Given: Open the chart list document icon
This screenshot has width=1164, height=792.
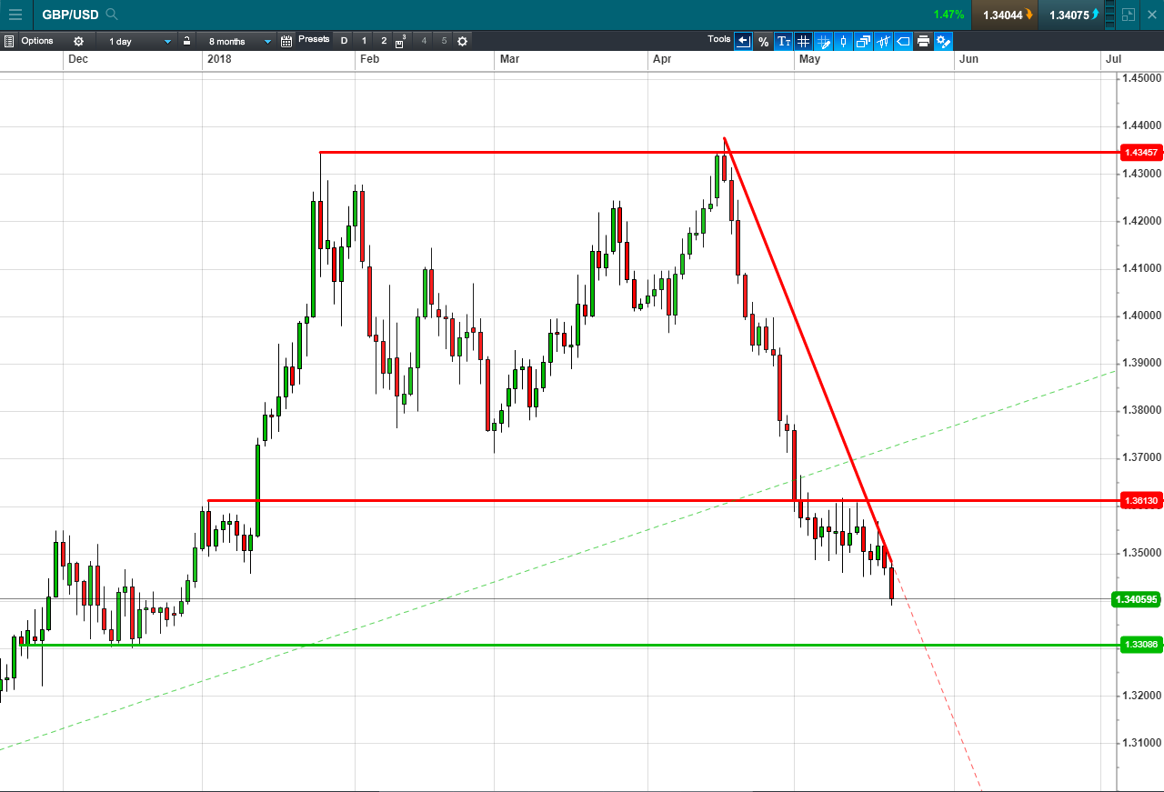Looking at the screenshot, I should pos(8,41).
